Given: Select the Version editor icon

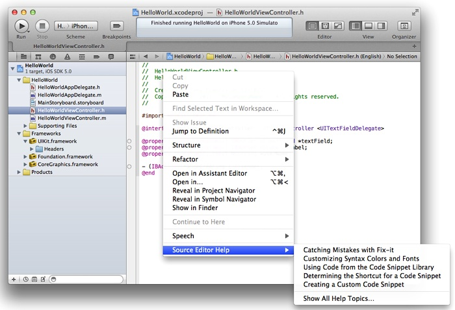Looking at the screenshot, I should [338, 26].
